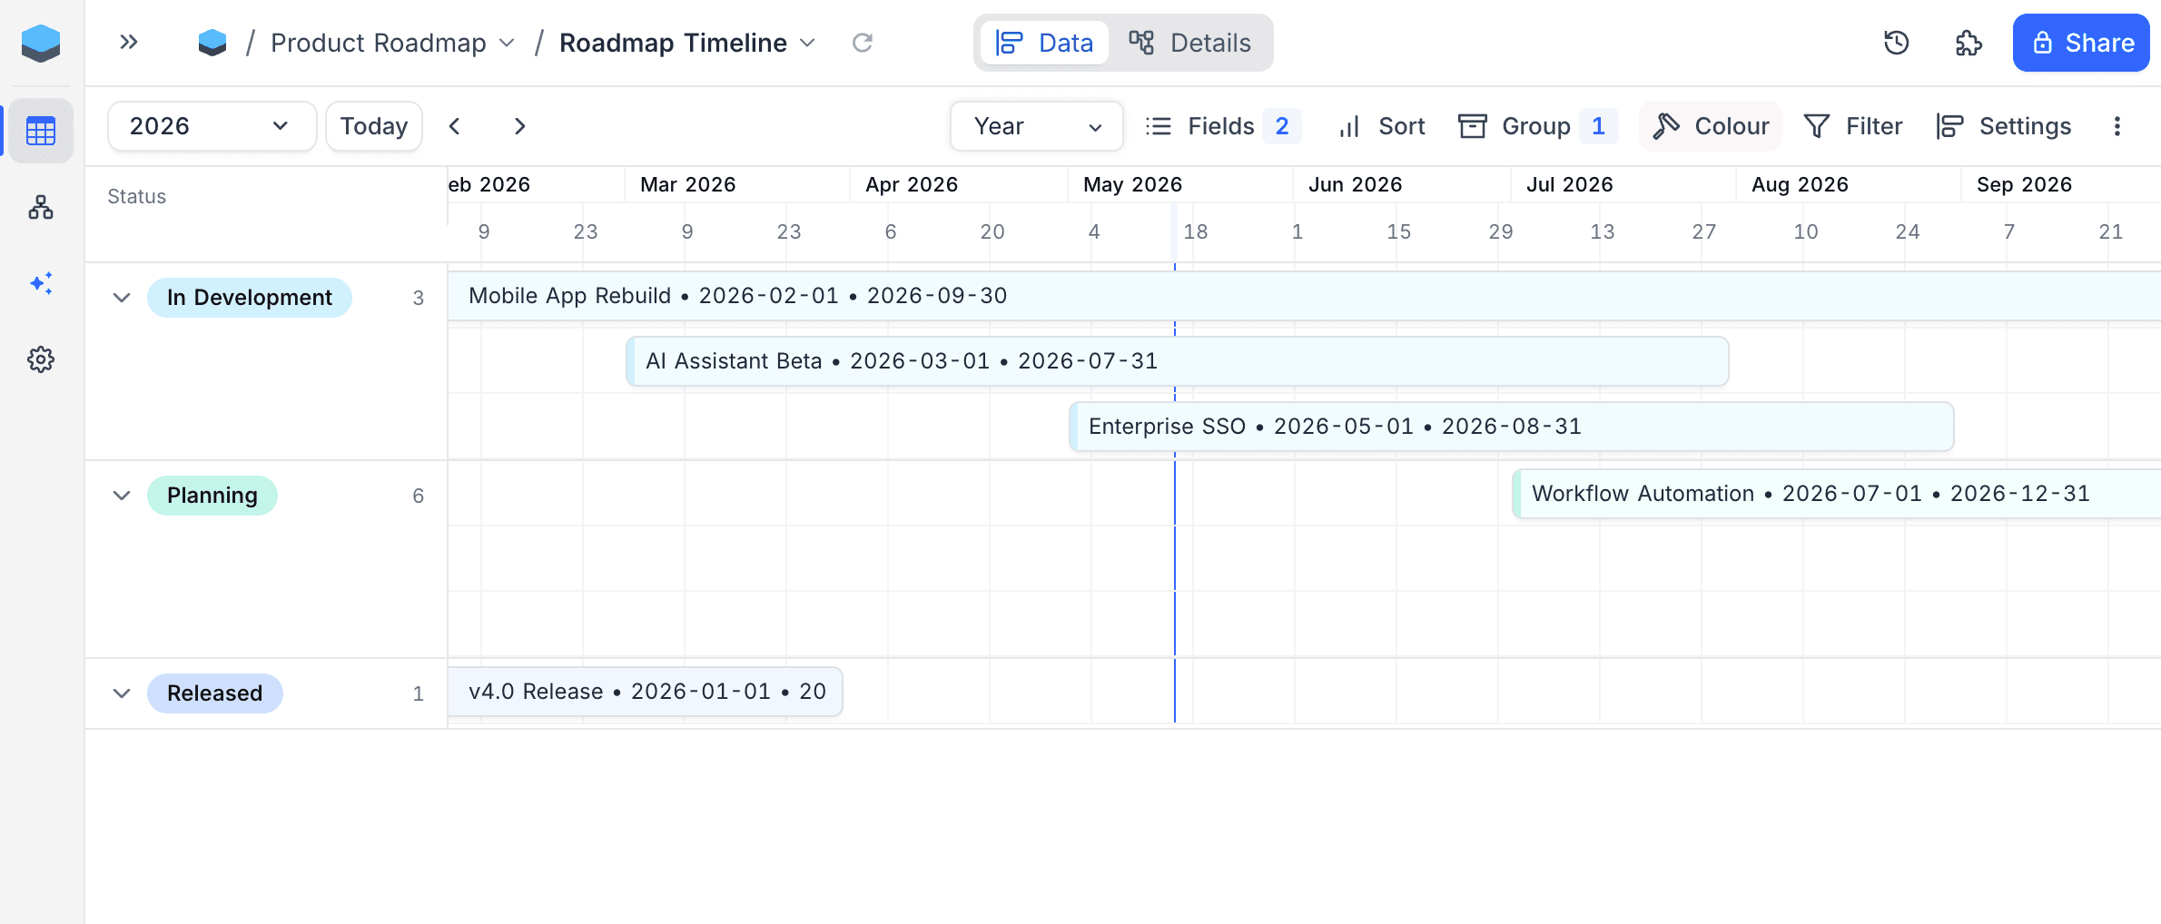Viewport: 2161px width, 924px height.
Task: Click the refresh icon next to Roadmap Timeline
Action: tap(863, 43)
